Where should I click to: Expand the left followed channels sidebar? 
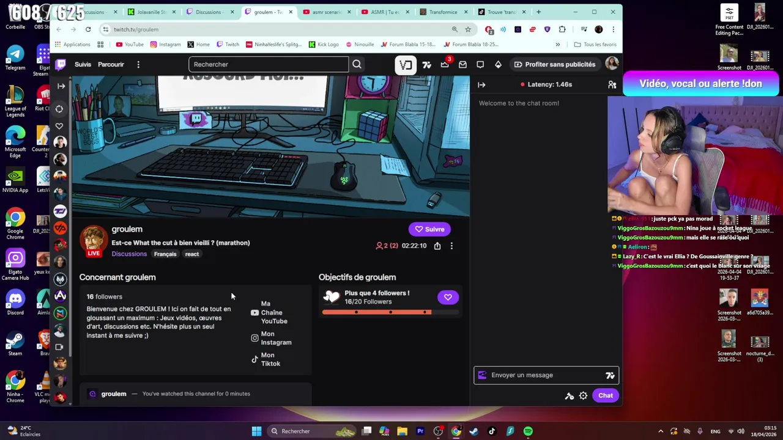click(61, 86)
